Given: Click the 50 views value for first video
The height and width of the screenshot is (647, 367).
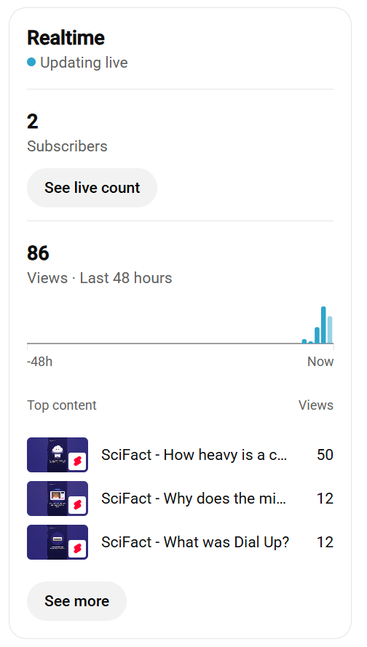Looking at the screenshot, I should pos(325,455).
